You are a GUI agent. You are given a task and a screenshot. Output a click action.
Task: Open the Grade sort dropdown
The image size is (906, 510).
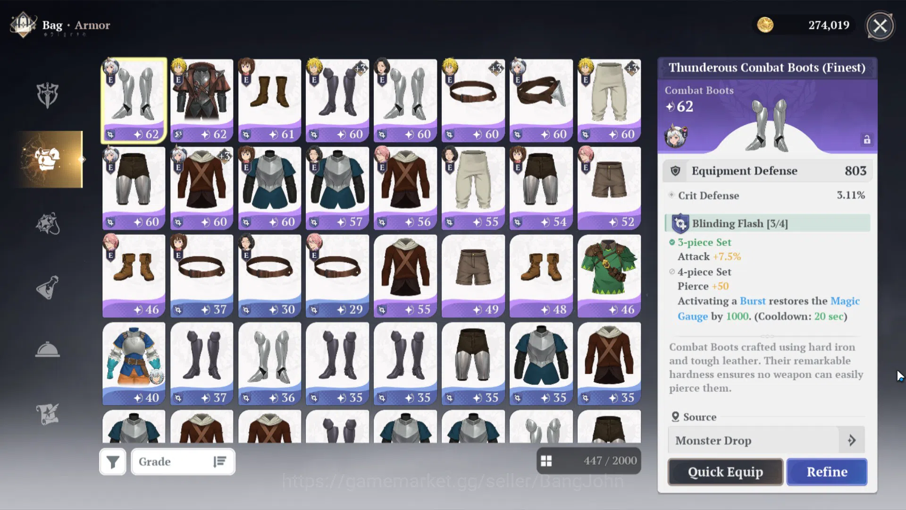183,461
